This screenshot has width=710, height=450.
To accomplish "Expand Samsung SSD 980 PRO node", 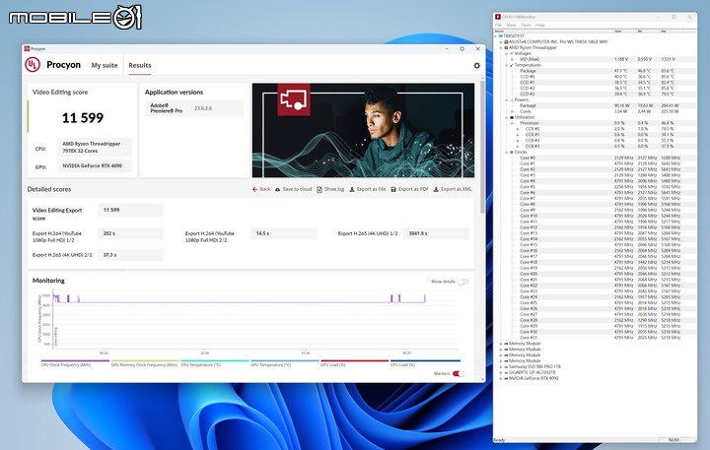I will (x=501, y=366).
